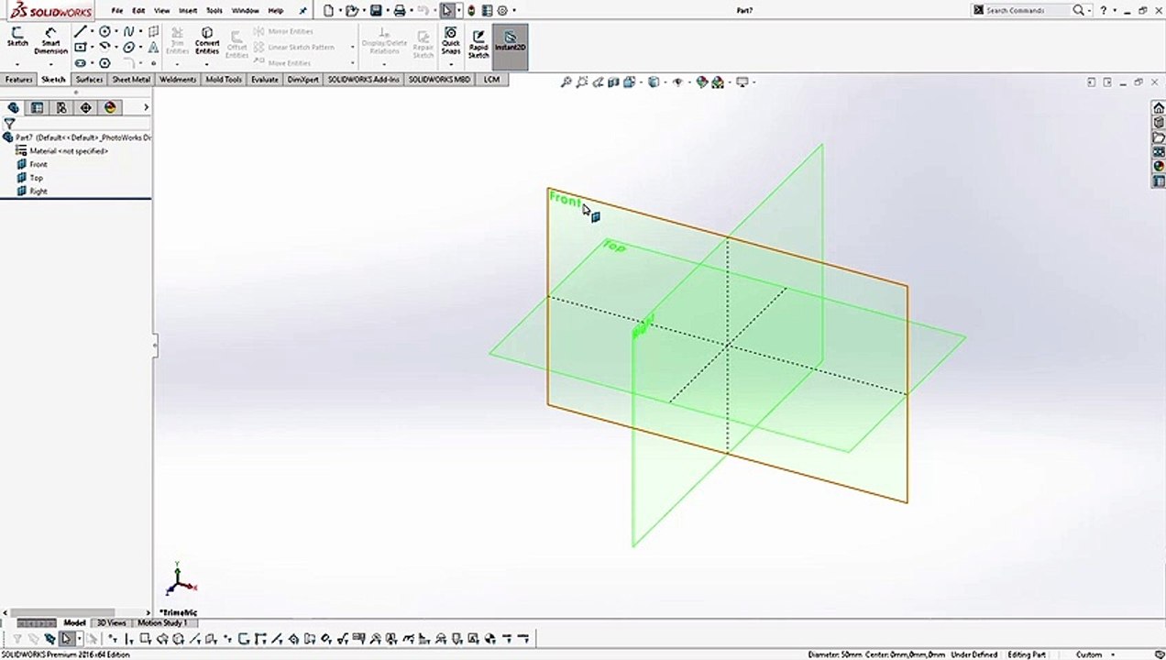The width and height of the screenshot is (1166, 660).
Task: Expand the manager panel tabs chevron
Action: [146, 107]
